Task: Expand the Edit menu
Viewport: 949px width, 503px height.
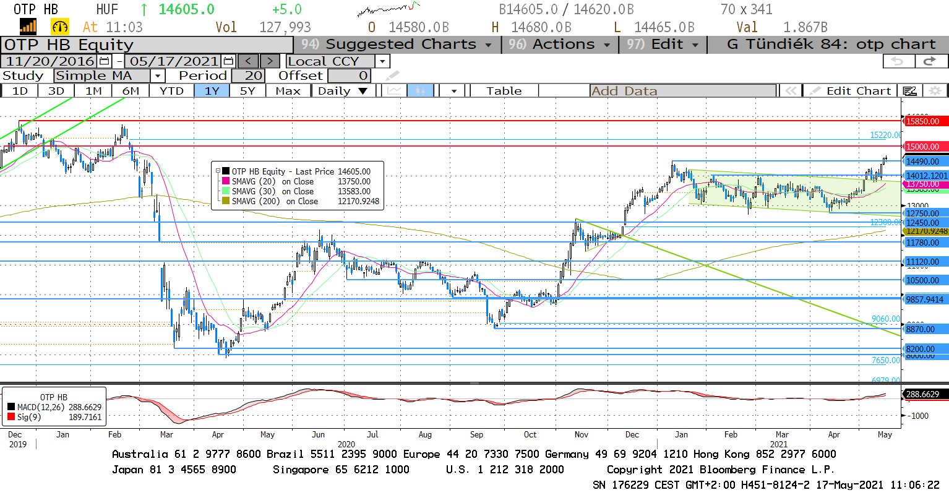Action: [x=663, y=45]
